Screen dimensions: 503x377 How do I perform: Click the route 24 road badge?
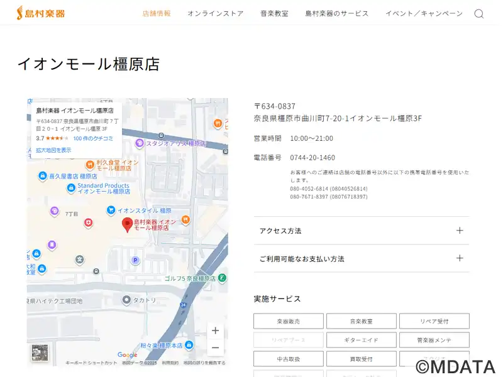(183, 305)
